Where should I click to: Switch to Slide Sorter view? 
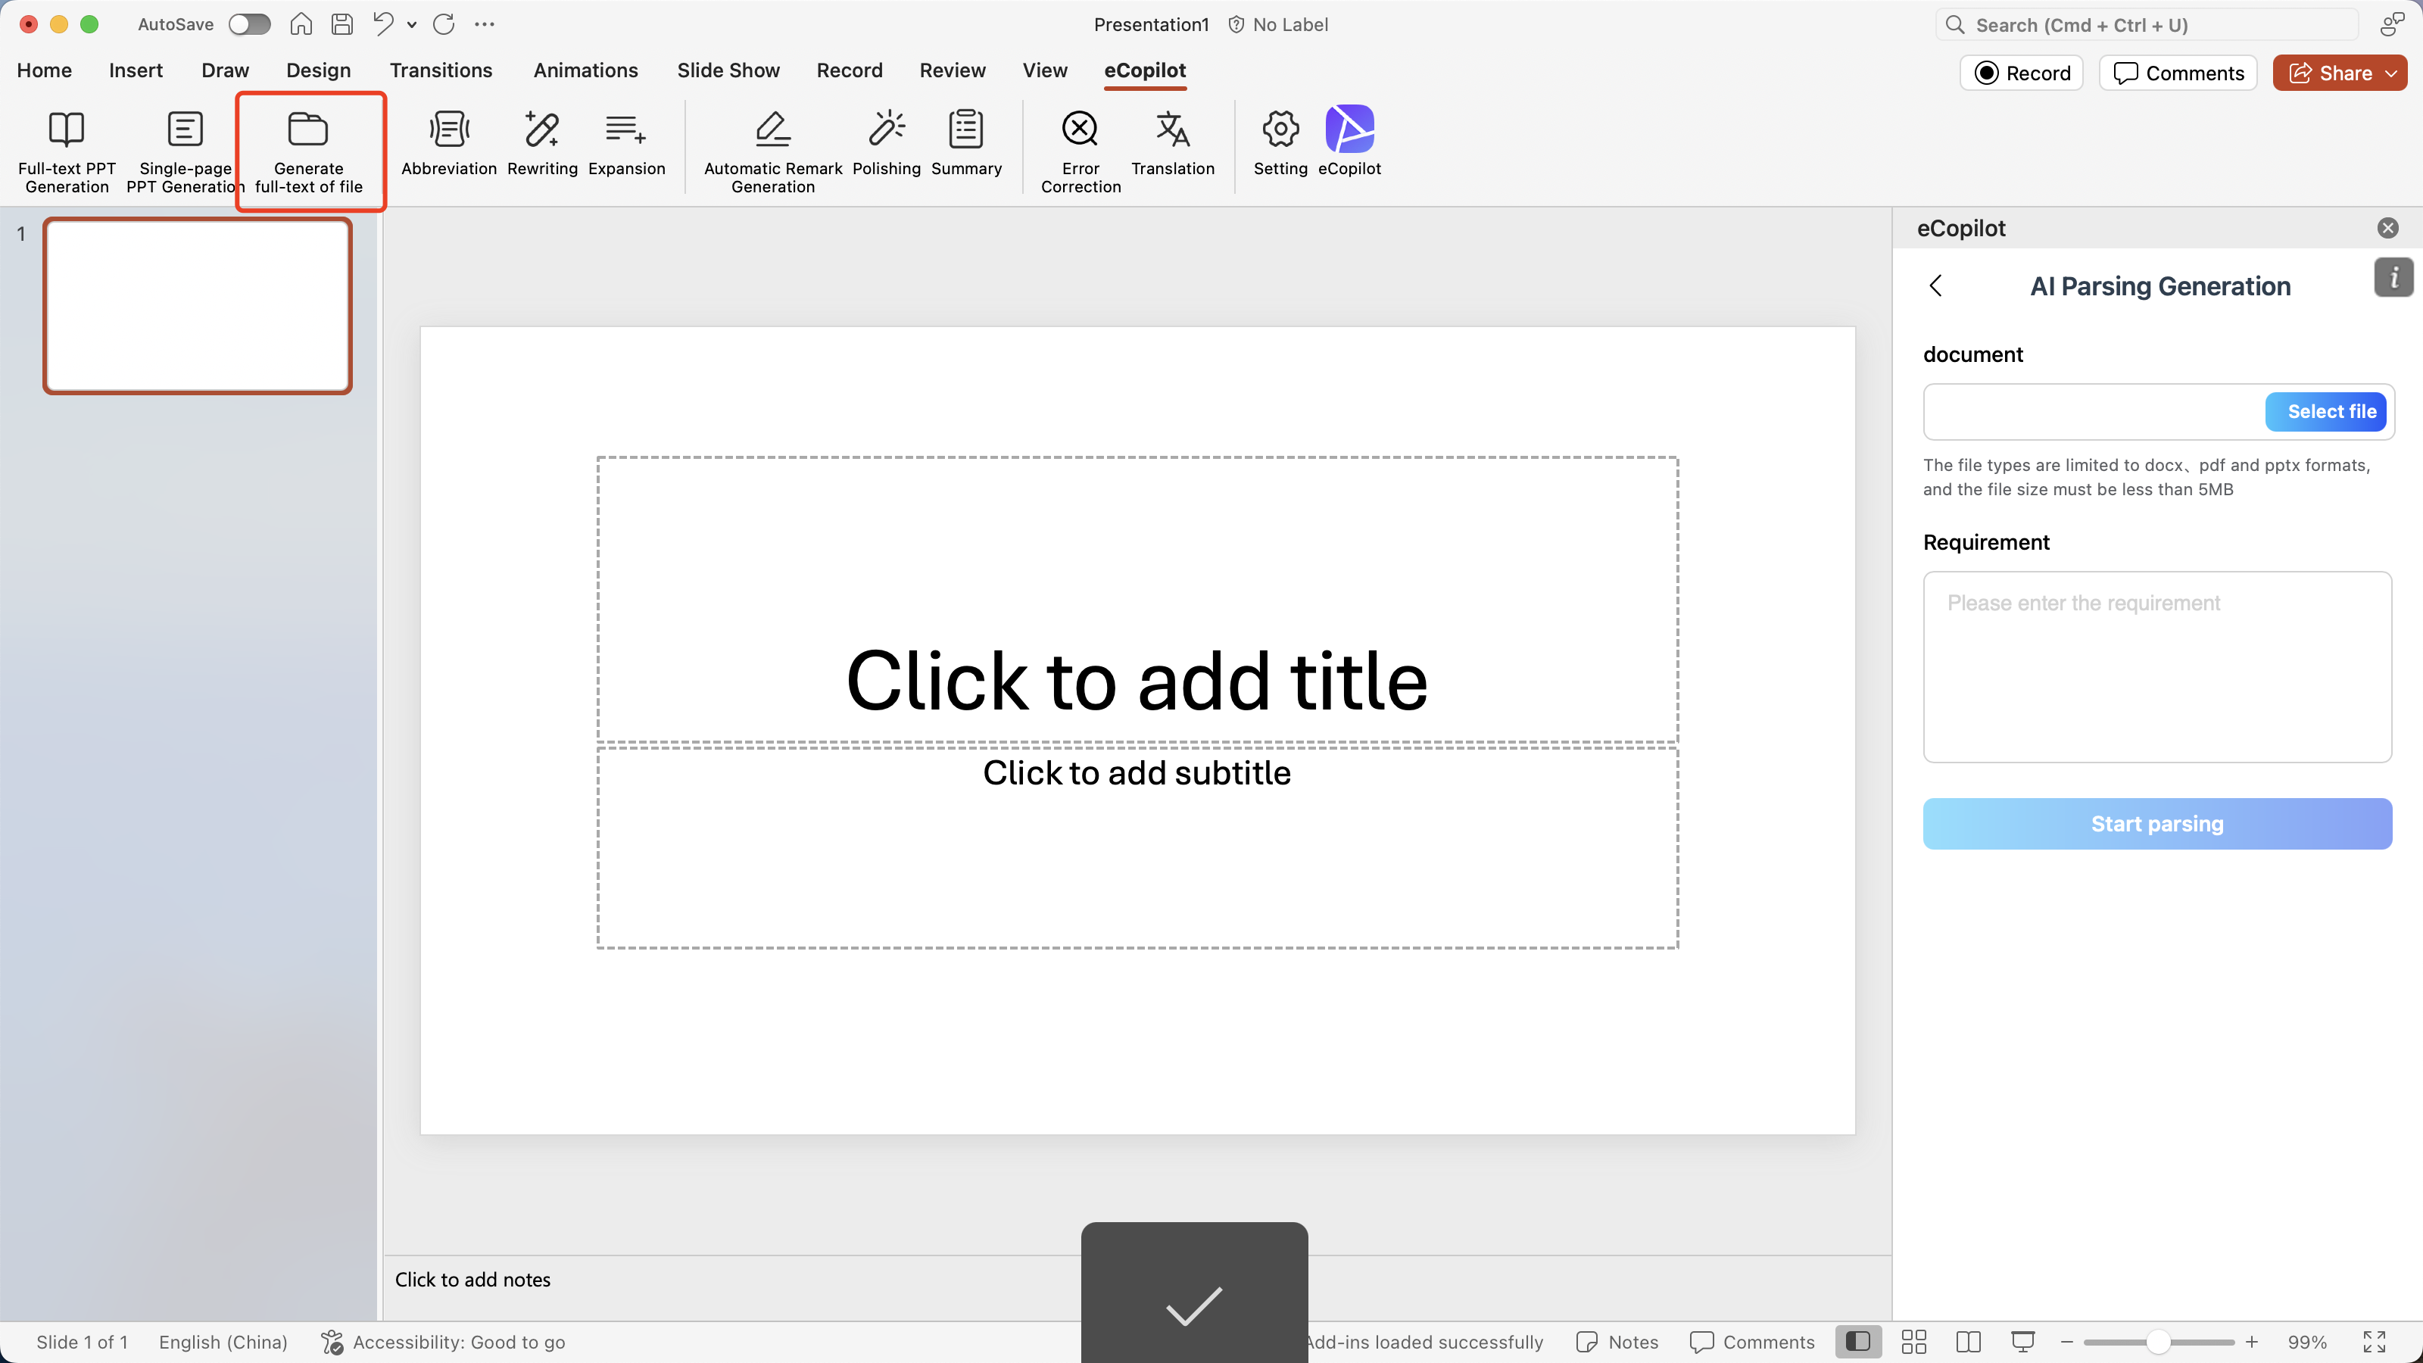(x=1914, y=1343)
